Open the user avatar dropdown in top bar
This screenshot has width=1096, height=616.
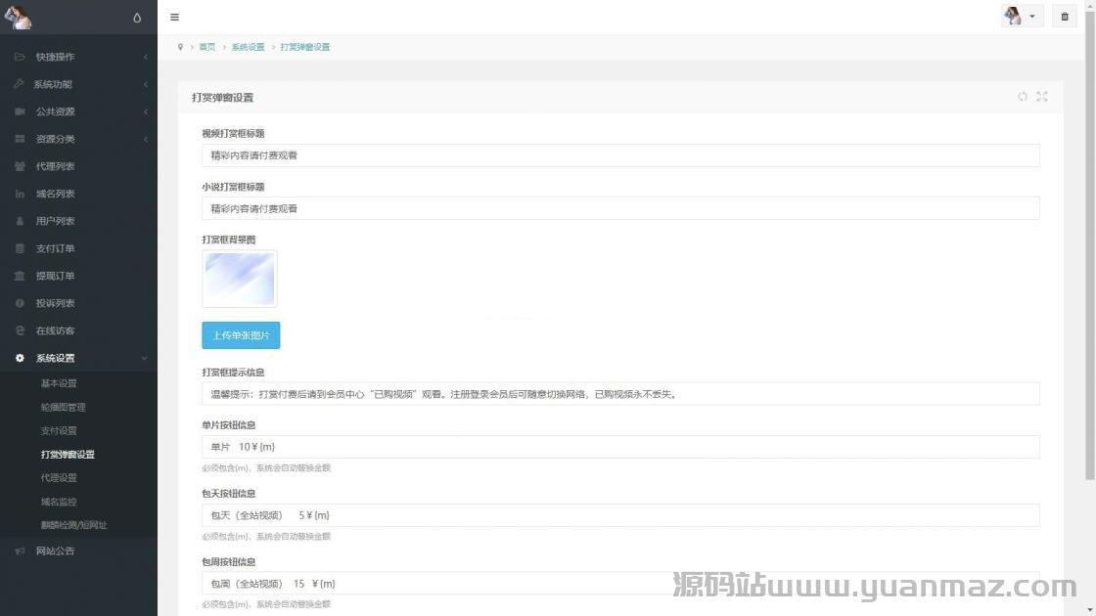click(1022, 17)
